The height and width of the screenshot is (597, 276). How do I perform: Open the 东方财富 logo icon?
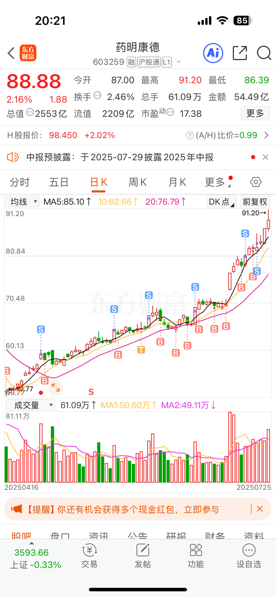pos(28,53)
